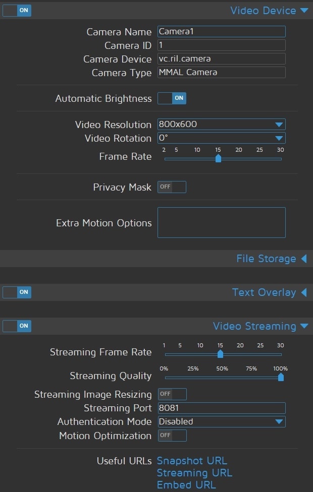The width and height of the screenshot is (313, 492).
Task: Click the Embed URL link
Action: click(x=186, y=485)
